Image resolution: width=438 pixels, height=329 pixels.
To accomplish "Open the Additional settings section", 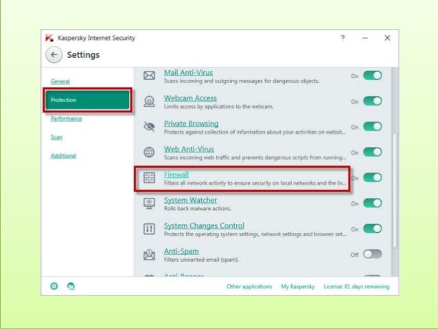I will [x=63, y=156].
